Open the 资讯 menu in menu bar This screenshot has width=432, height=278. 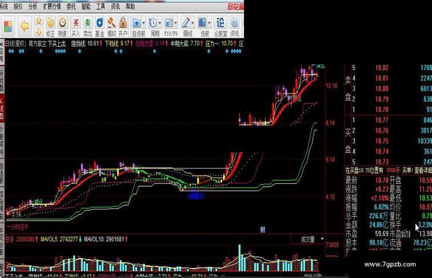[115, 6]
